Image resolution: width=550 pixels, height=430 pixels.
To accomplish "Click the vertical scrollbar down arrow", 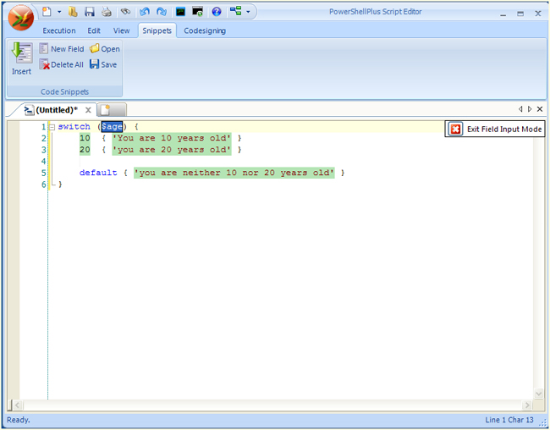I will pyautogui.click(x=539, y=393).
